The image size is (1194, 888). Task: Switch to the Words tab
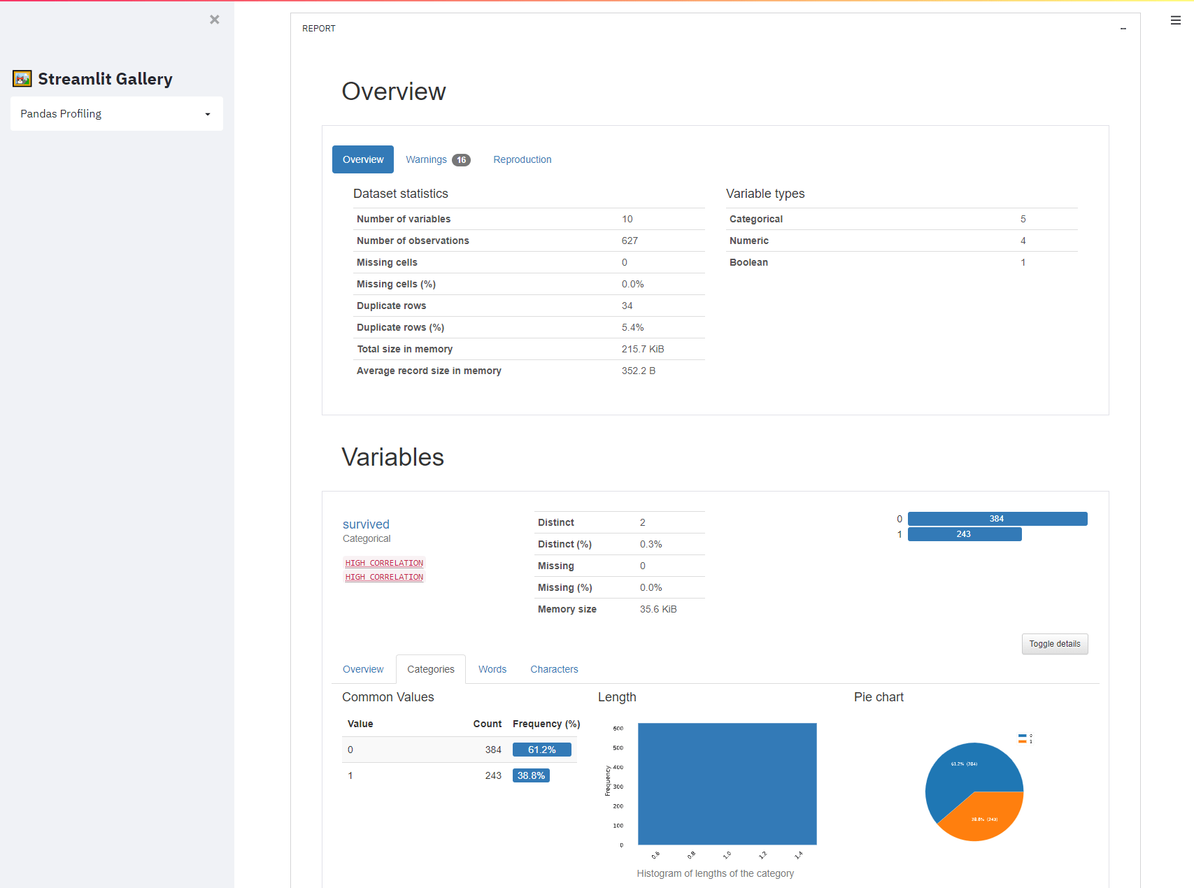coord(492,669)
